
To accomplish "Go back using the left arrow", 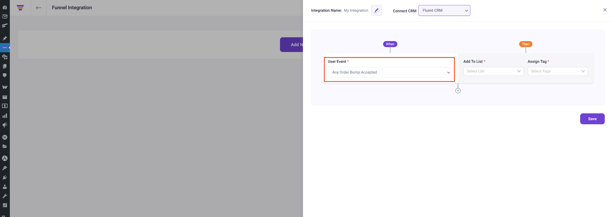I will click(39, 8).
